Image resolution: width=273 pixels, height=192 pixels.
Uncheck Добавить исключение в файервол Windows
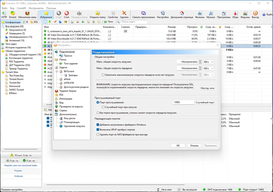click(98, 125)
